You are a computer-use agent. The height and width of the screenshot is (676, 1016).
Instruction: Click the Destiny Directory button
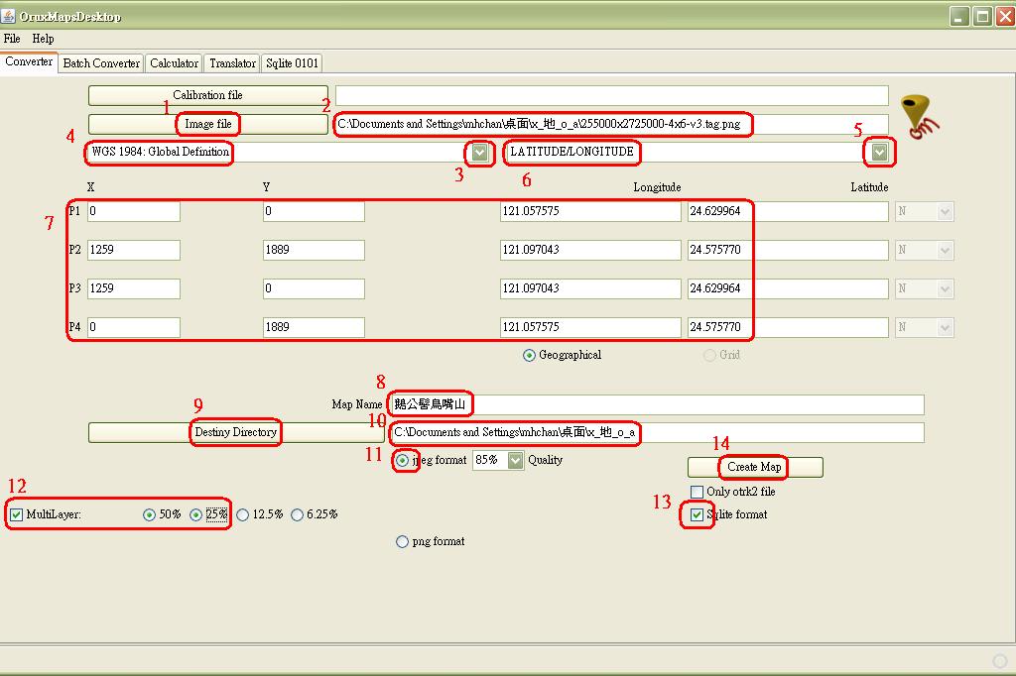click(236, 432)
